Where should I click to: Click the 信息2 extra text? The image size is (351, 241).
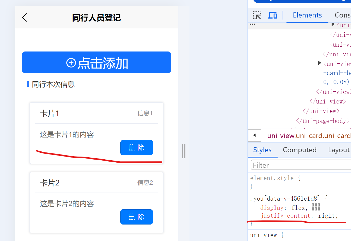coord(145,183)
